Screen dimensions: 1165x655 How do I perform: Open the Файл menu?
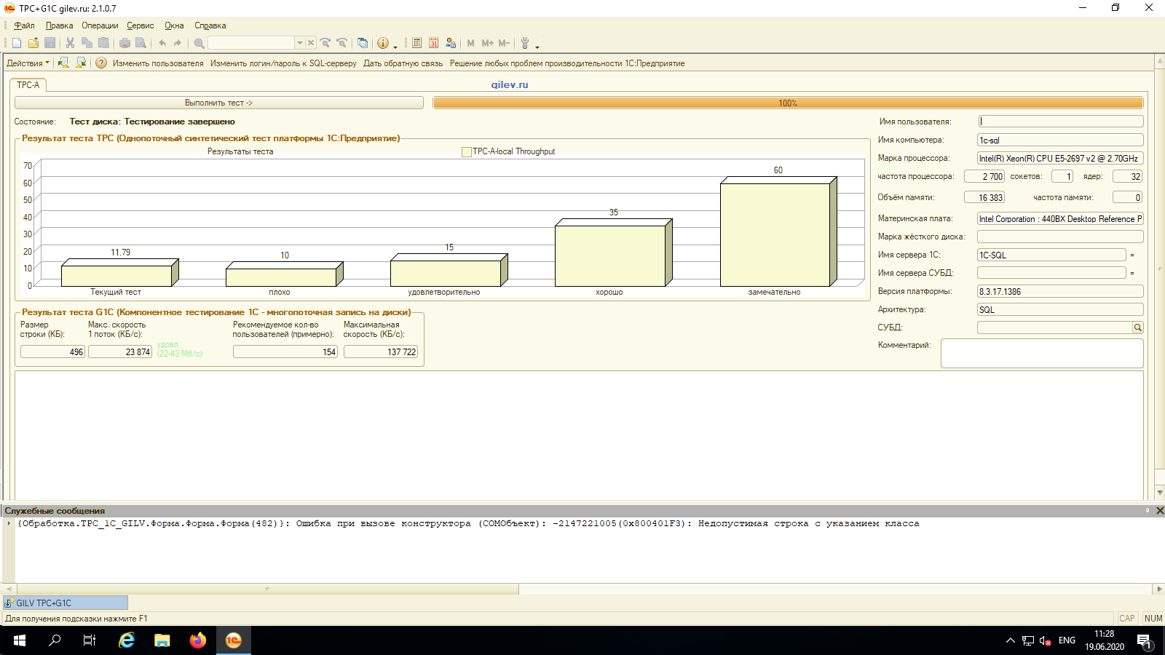pyautogui.click(x=24, y=25)
